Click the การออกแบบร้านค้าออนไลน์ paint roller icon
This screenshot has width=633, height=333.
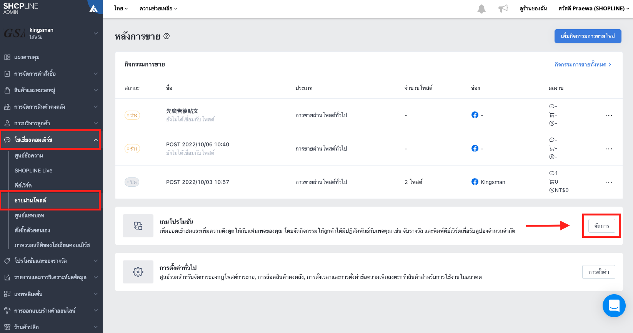coord(7,310)
